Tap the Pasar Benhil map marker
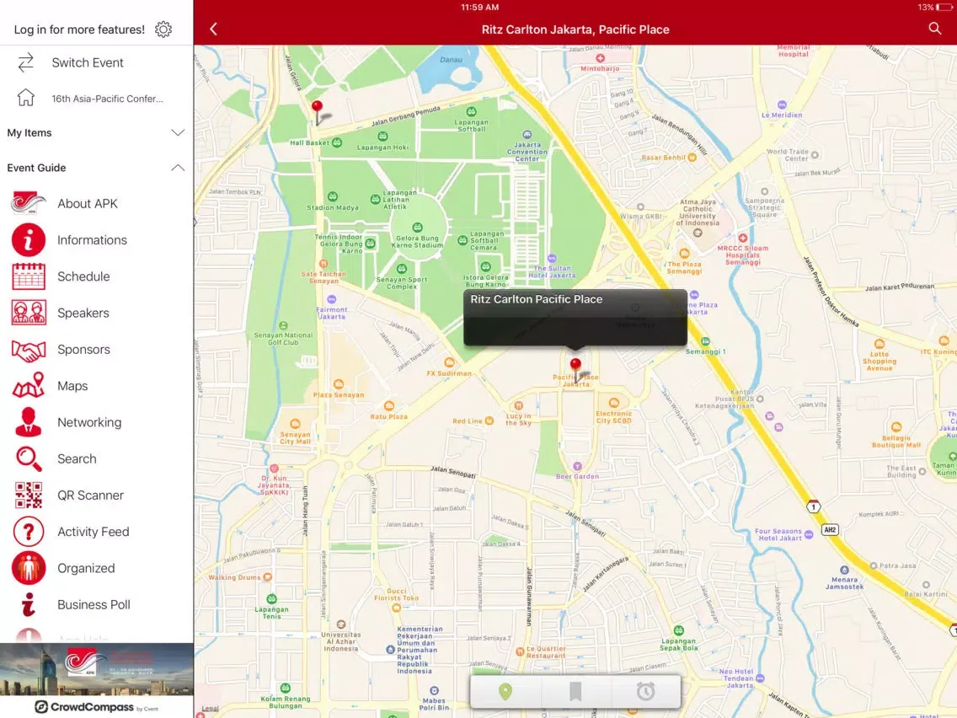Image resolution: width=957 pixels, height=718 pixels. (692, 158)
